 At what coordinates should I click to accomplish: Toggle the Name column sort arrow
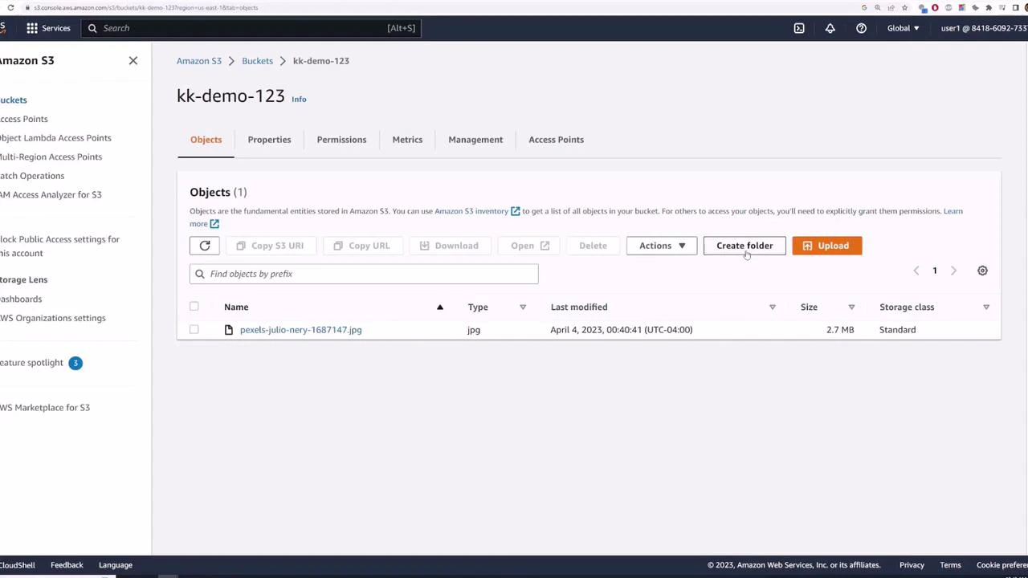(439, 307)
